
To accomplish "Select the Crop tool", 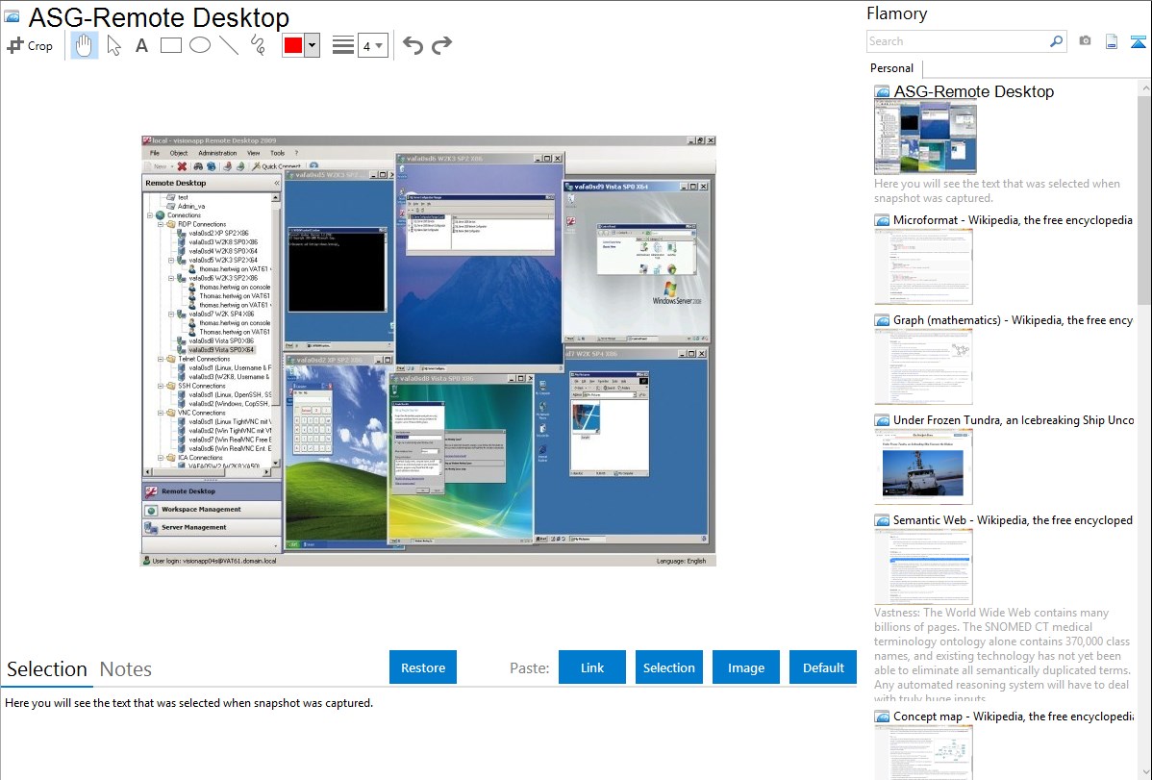I will click(30, 45).
